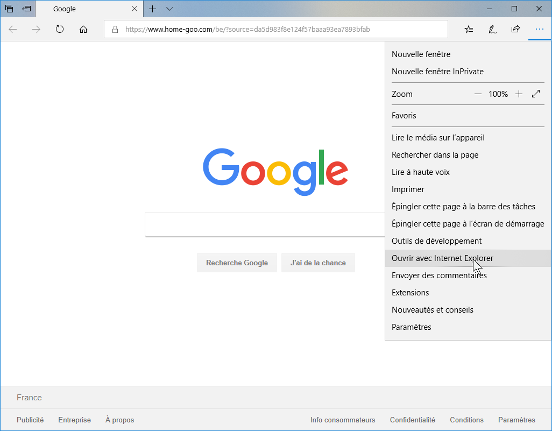Close the Google tab
This screenshot has width=552, height=431.
[135, 9]
